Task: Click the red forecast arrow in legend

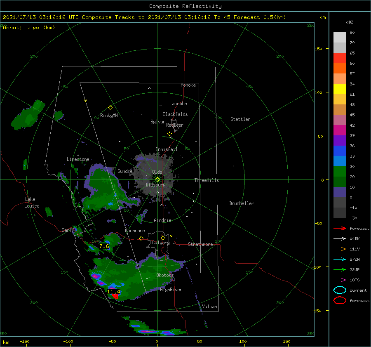Action: (x=340, y=228)
